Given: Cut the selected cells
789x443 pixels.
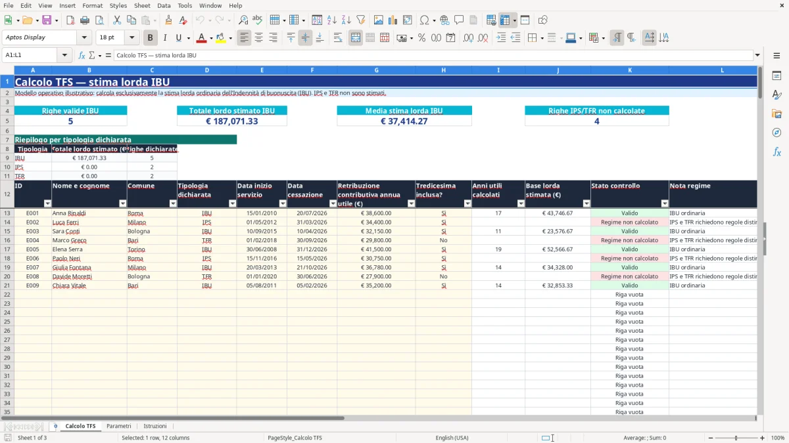Looking at the screenshot, I should [117, 20].
